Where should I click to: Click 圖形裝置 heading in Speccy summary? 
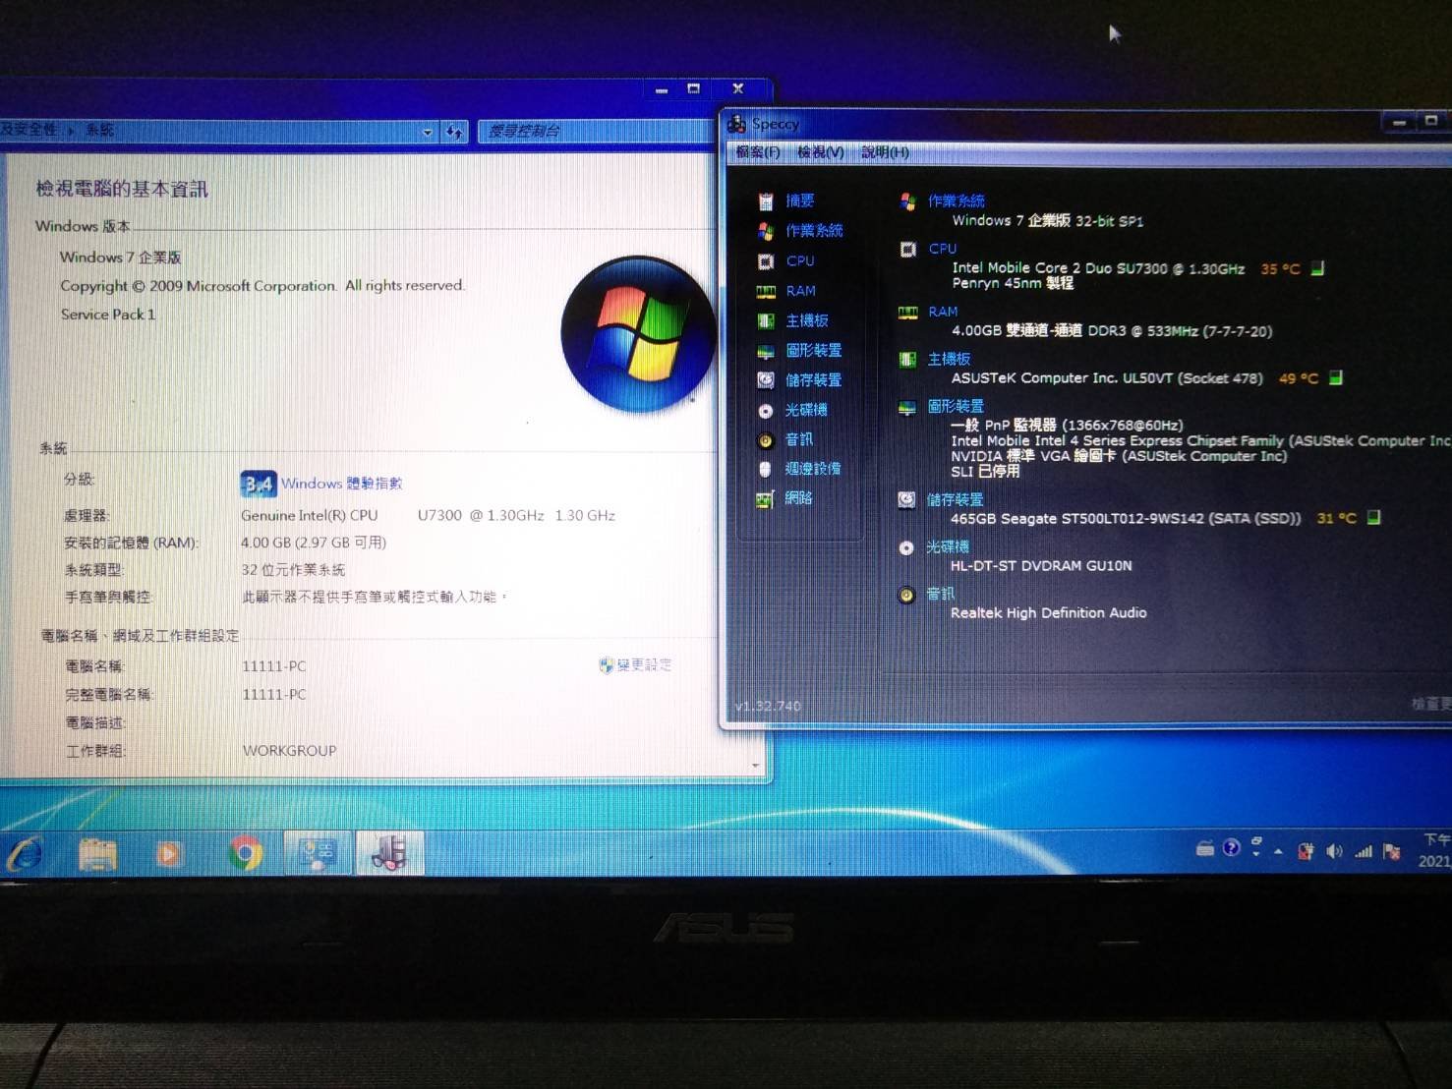956,406
